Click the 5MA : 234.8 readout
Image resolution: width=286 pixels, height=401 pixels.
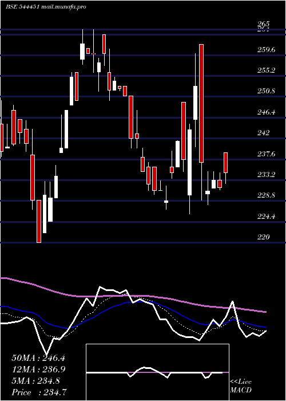(35, 381)
